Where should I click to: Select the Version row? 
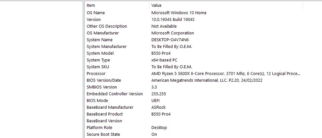coord(94,19)
